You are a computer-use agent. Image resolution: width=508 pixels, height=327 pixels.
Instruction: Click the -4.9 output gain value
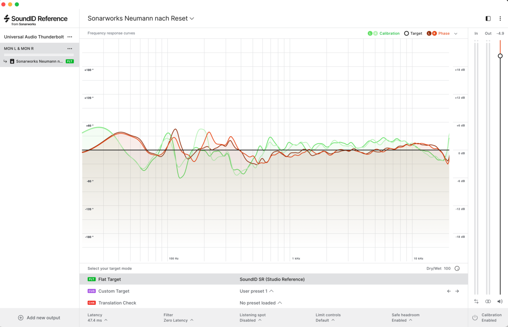click(x=500, y=33)
